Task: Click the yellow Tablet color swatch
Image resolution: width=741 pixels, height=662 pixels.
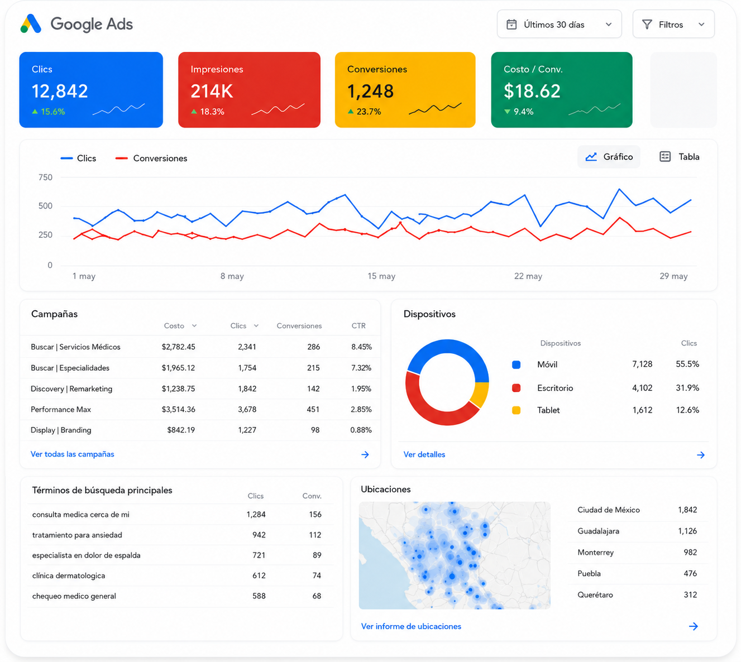Action: tap(516, 410)
